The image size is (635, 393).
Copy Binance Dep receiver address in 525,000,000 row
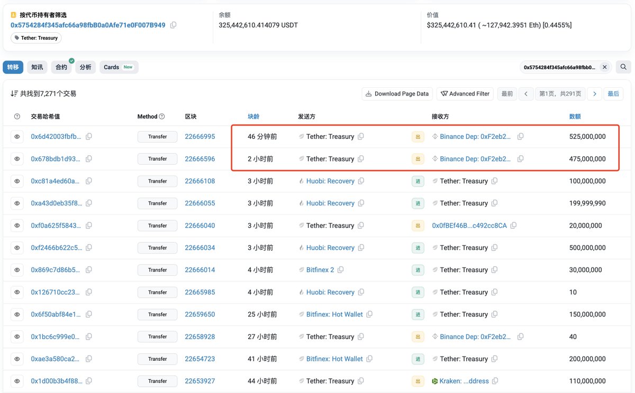[521, 136]
